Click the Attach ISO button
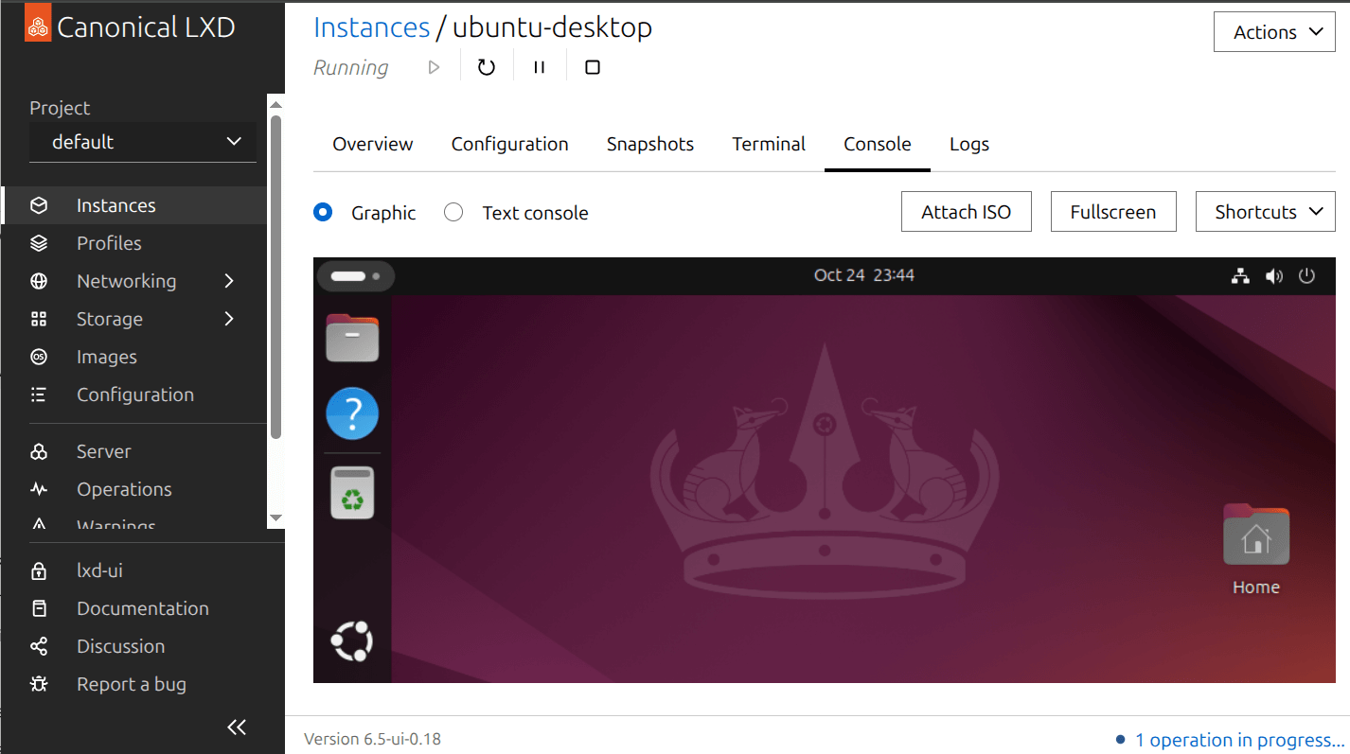 [x=966, y=212]
